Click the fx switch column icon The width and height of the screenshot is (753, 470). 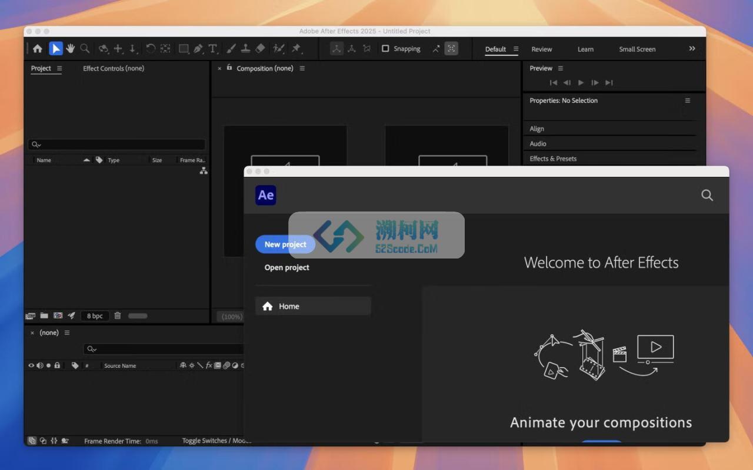(x=209, y=365)
